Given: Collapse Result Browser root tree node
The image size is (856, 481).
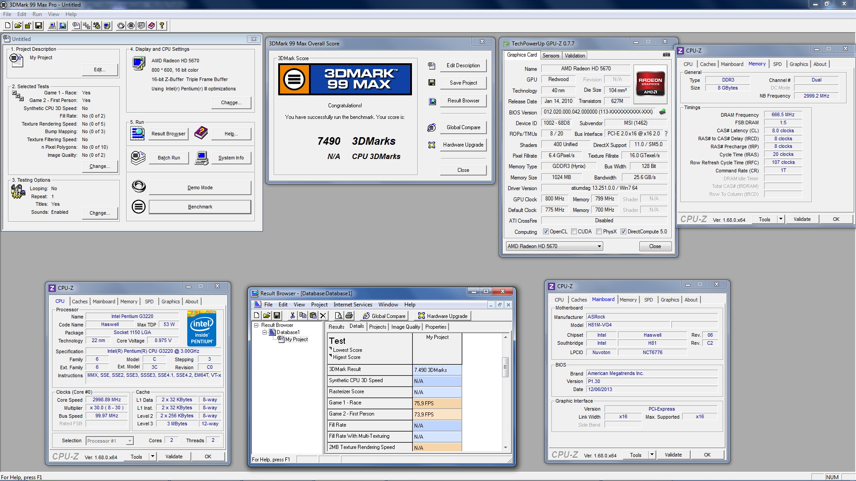Looking at the screenshot, I should pos(256,325).
